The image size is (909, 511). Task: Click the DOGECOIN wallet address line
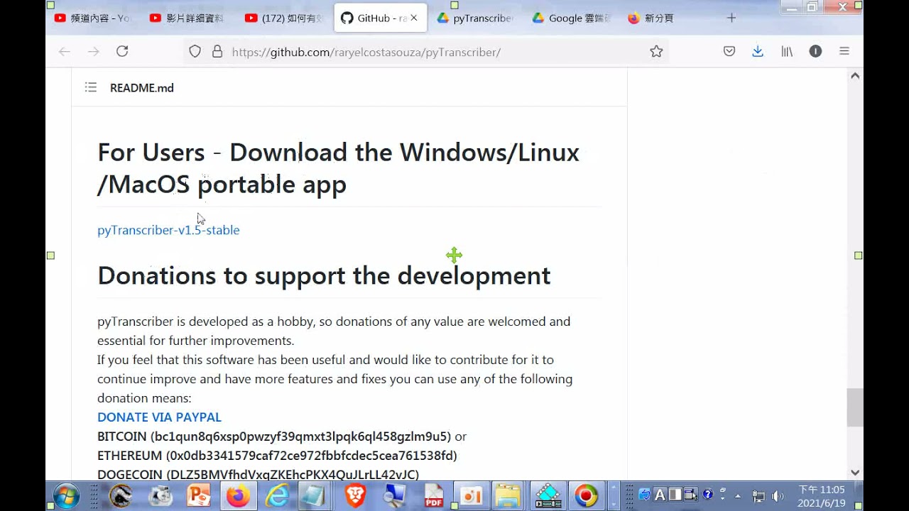[258, 474]
